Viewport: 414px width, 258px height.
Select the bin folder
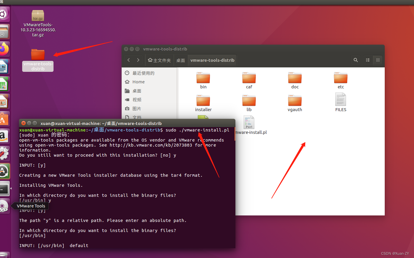[x=203, y=80]
